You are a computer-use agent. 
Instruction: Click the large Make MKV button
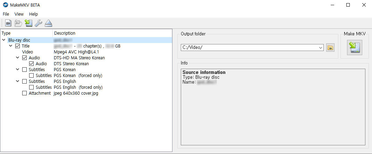click(x=354, y=48)
